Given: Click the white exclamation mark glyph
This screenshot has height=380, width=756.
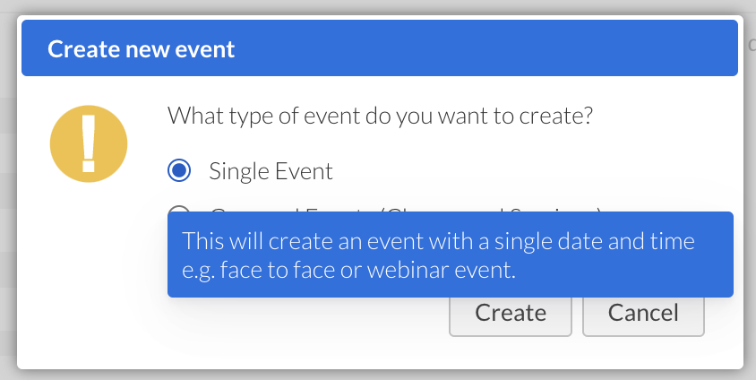Looking at the screenshot, I should point(89,142).
